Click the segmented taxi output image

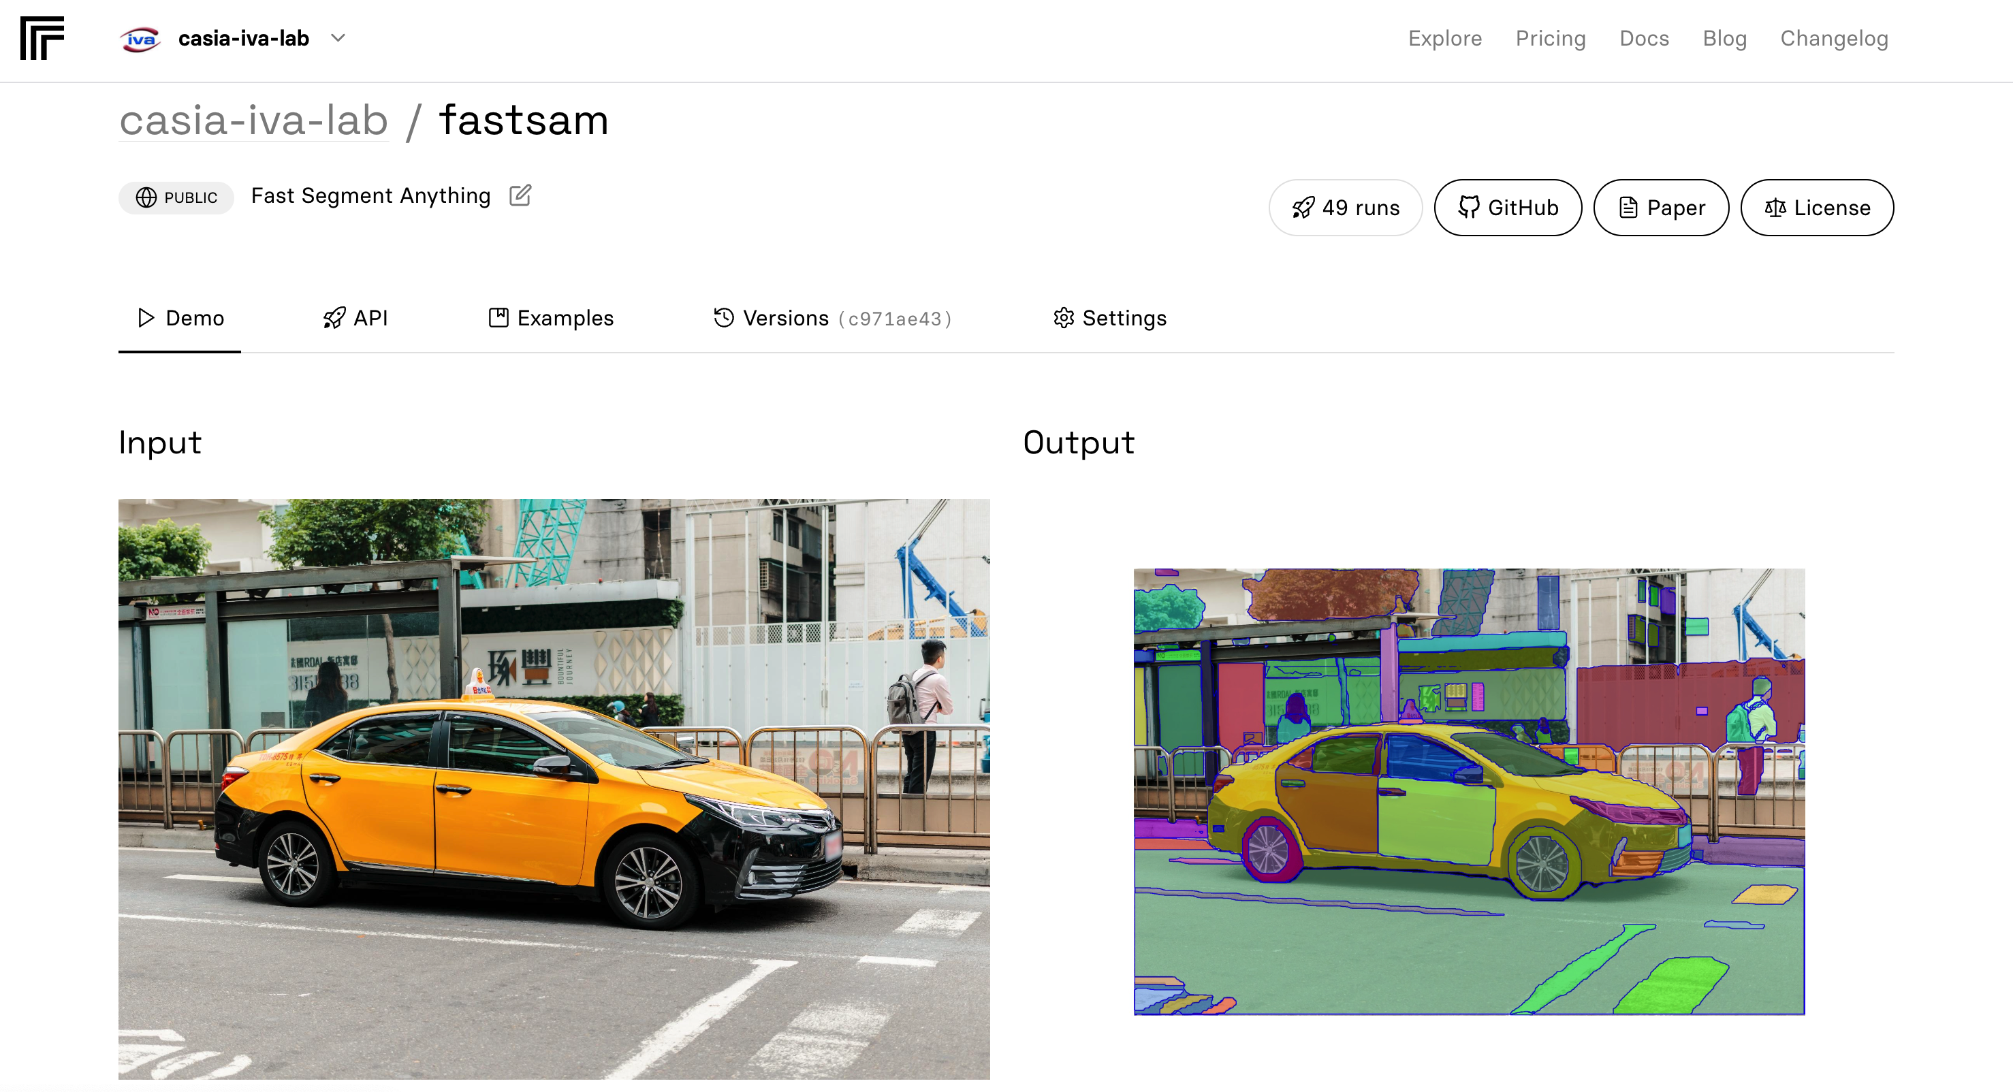click(x=1469, y=791)
